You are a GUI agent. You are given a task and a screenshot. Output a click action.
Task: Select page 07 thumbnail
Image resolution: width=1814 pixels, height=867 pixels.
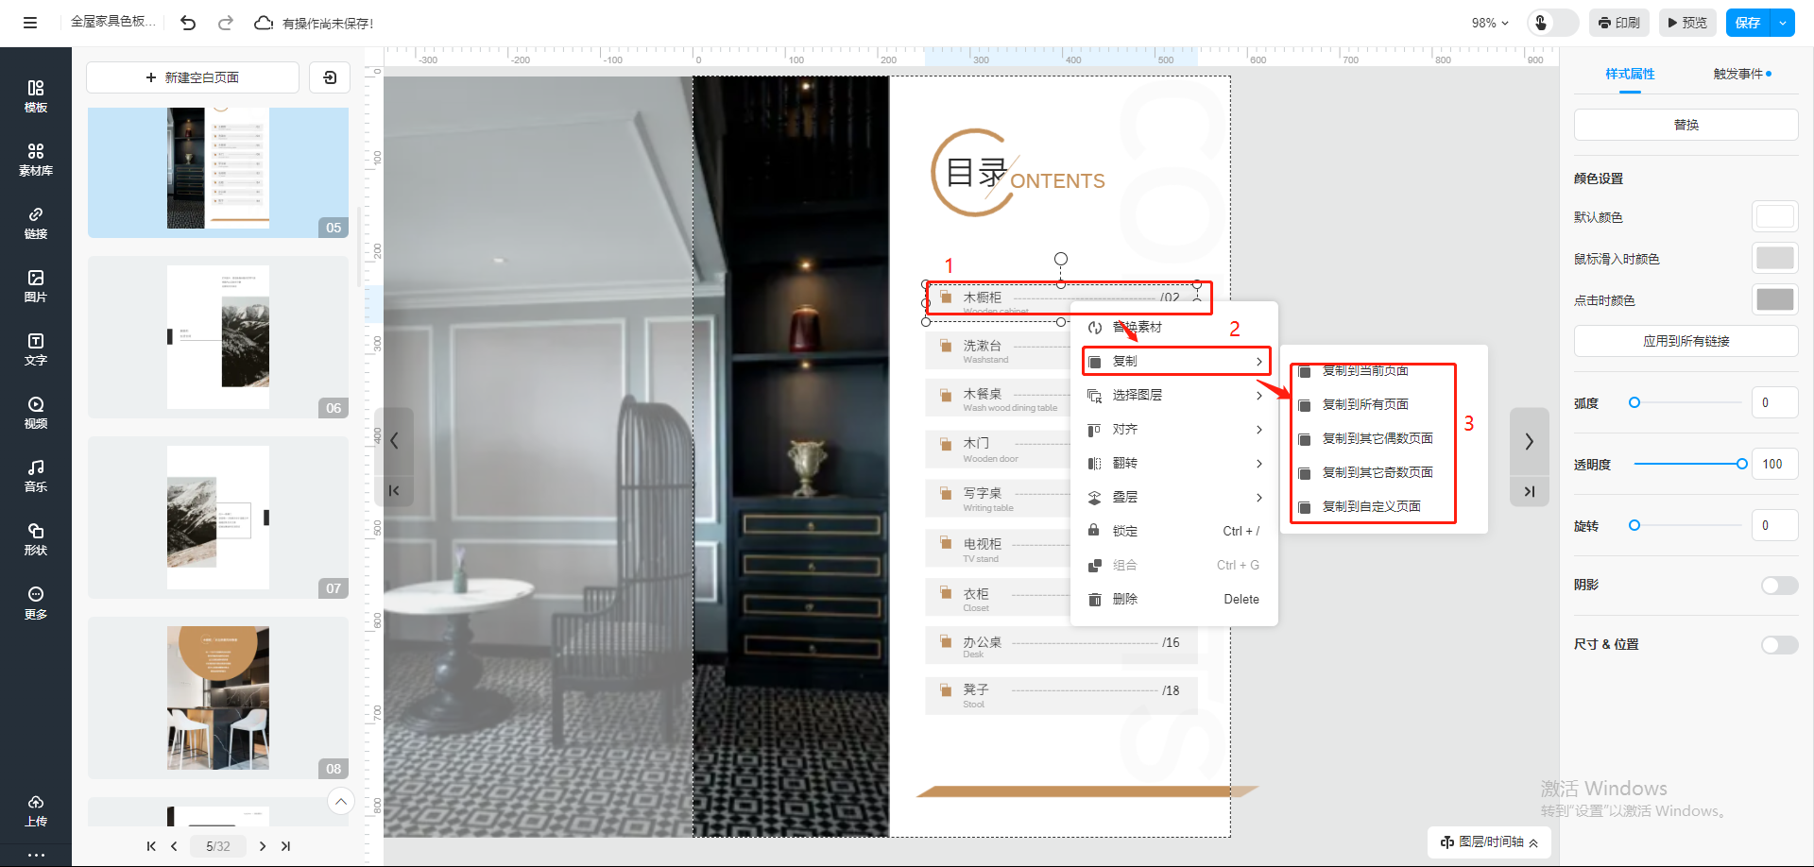pos(218,518)
